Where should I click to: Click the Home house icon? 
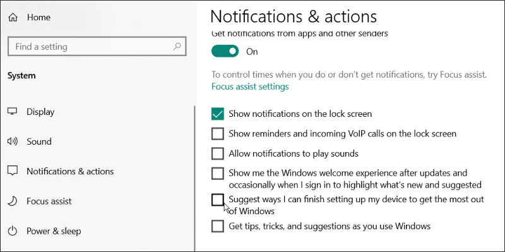13,17
